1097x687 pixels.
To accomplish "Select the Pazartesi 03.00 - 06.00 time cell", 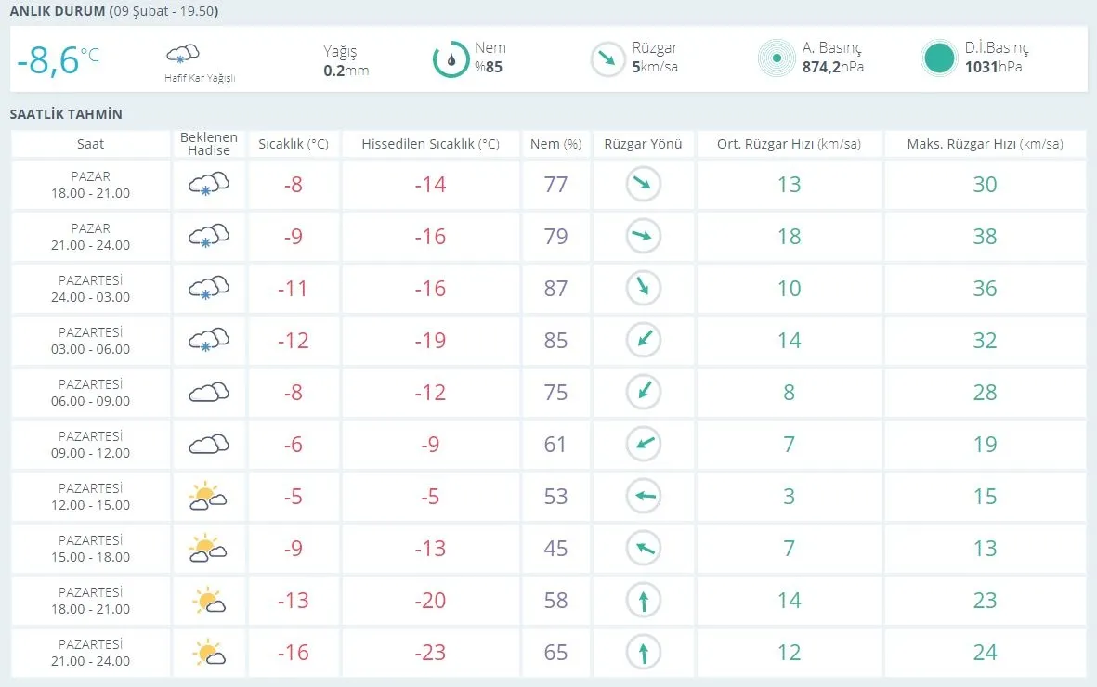I will click(91, 341).
